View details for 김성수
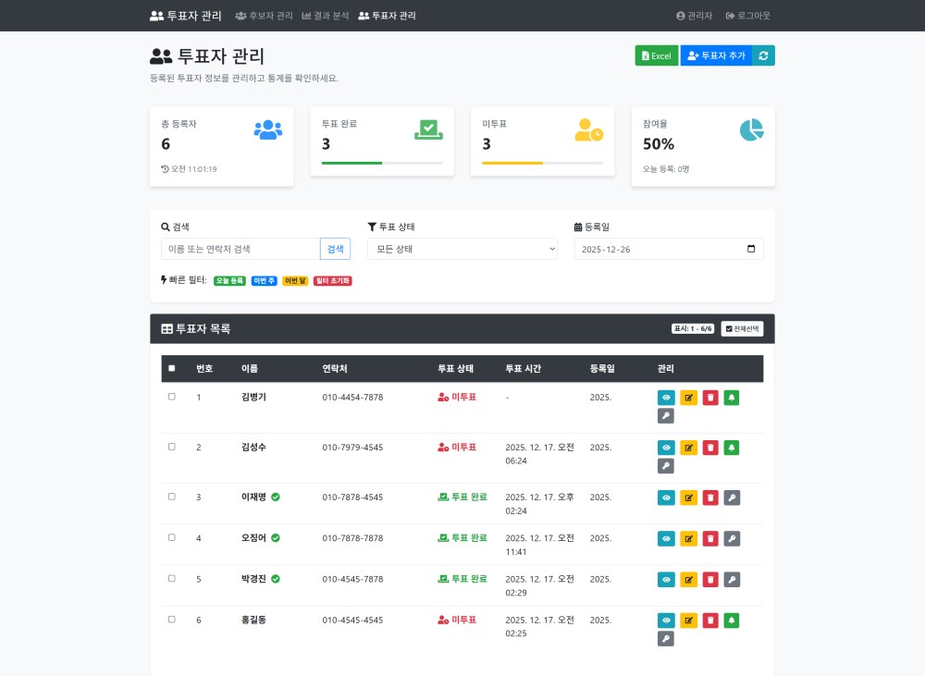Image resolution: width=925 pixels, height=676 pixels. (666, 448)
